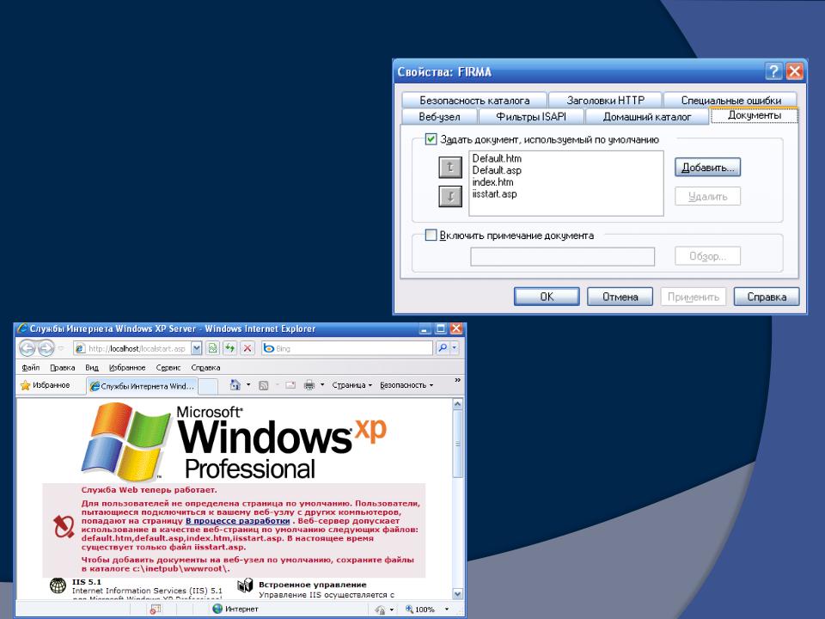Viewport: 825px width, 619px height.
Task: Click the magnifier Search icon next to Bing box
Action: point(443,348)
